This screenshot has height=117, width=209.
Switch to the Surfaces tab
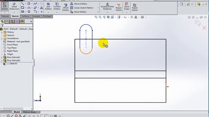tap(25, 16)
